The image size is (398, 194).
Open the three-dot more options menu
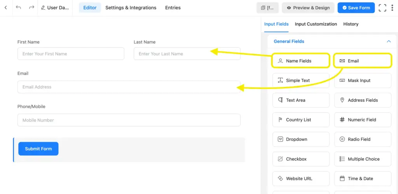pos(392,8)
